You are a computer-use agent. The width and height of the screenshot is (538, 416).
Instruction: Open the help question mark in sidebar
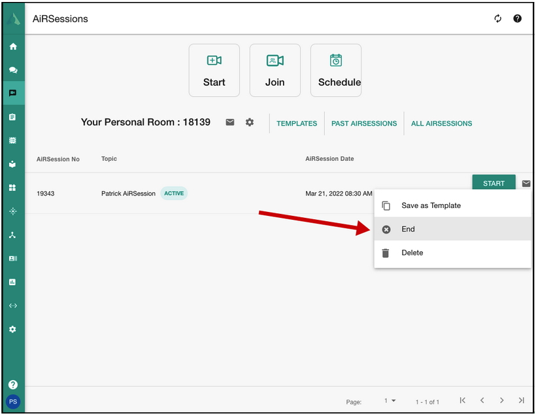tap(13, 385)
